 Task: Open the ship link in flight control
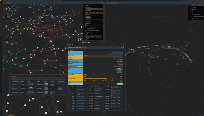coord(117,52)
